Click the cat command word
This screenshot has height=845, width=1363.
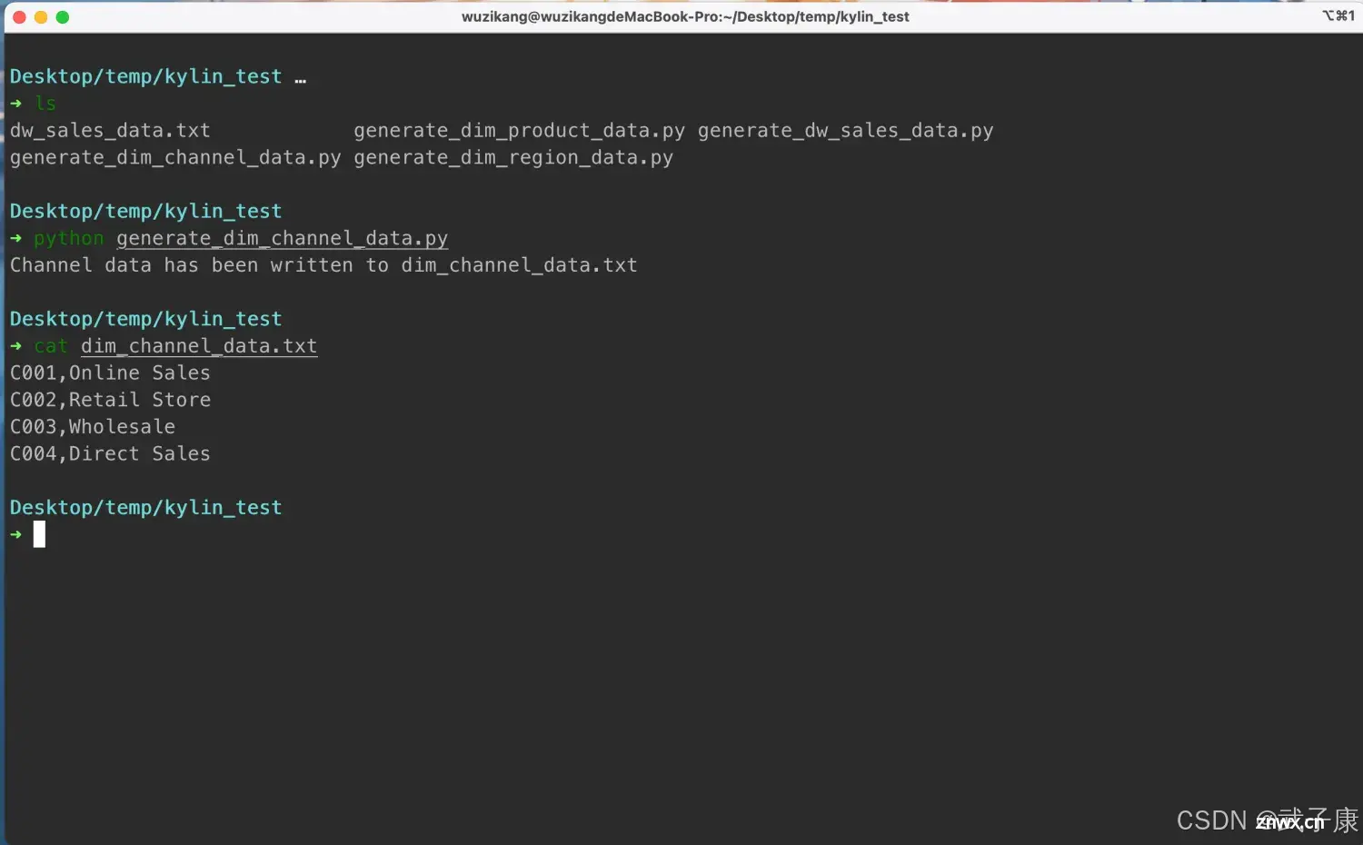click(51, 346)
